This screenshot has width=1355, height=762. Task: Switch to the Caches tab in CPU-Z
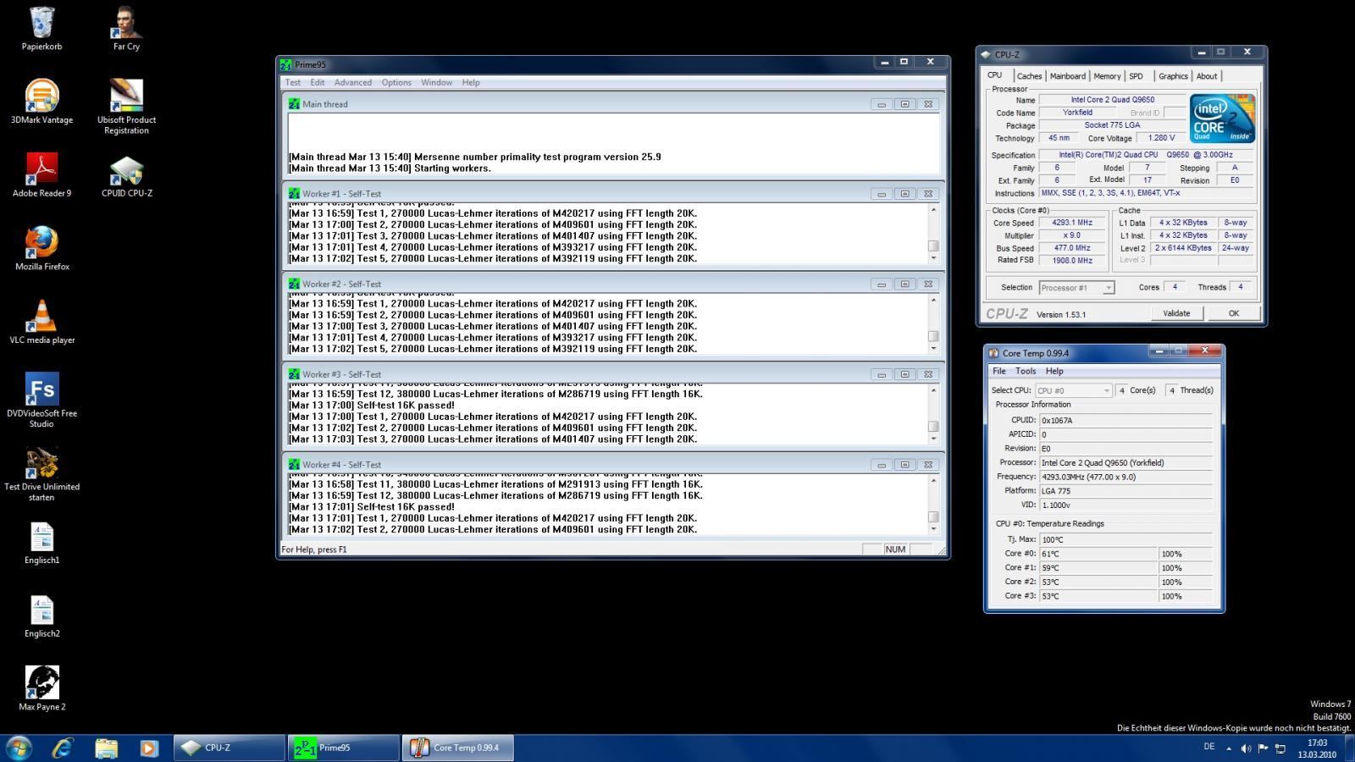(1029, 76)
